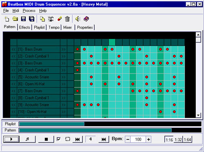Click the scroll down arrow of pattern grid

(198, 115)
